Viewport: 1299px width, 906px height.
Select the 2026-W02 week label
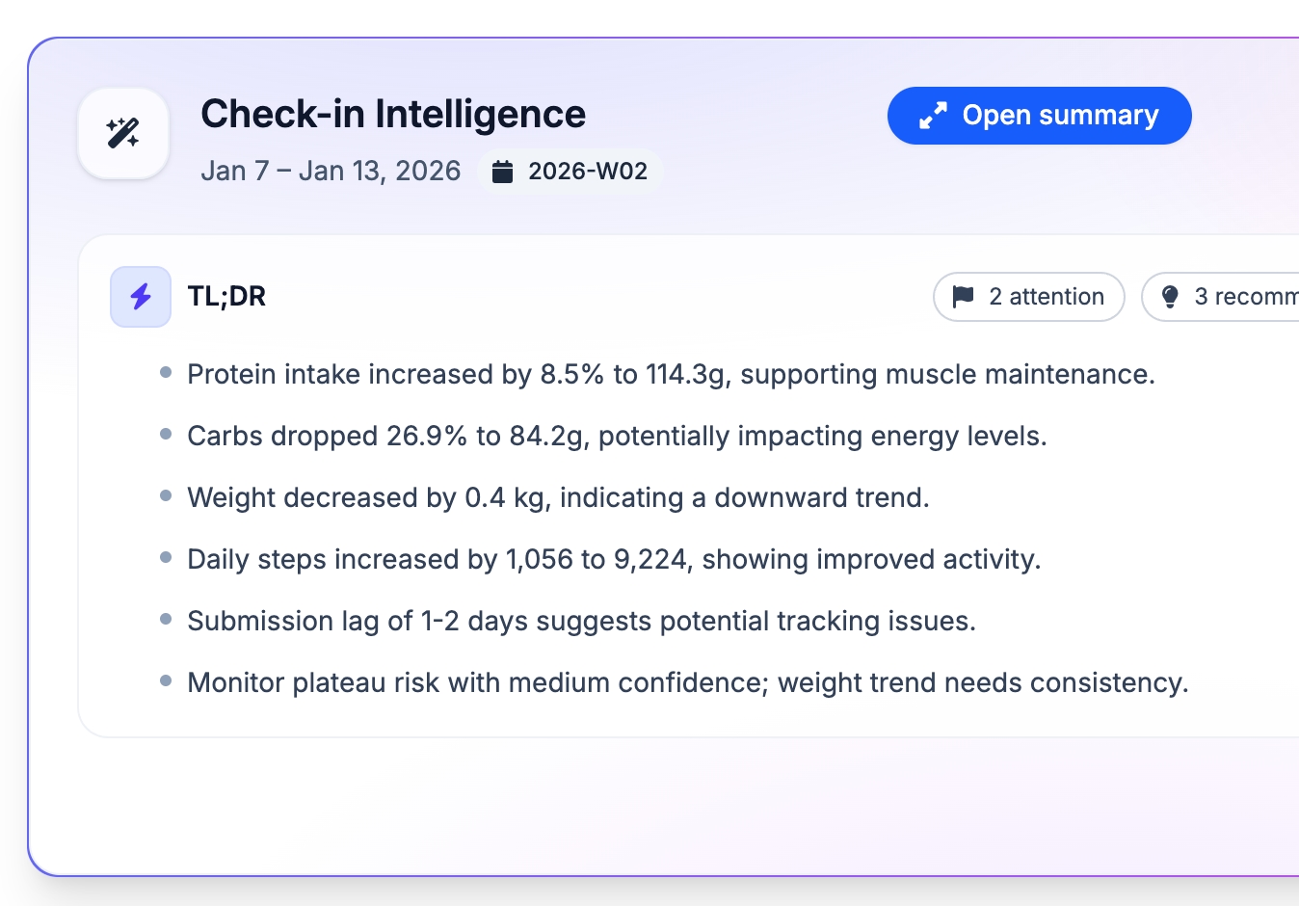587,172
